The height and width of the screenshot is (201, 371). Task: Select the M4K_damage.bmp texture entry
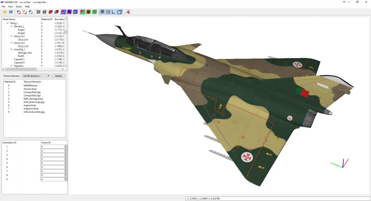[33, 99]
